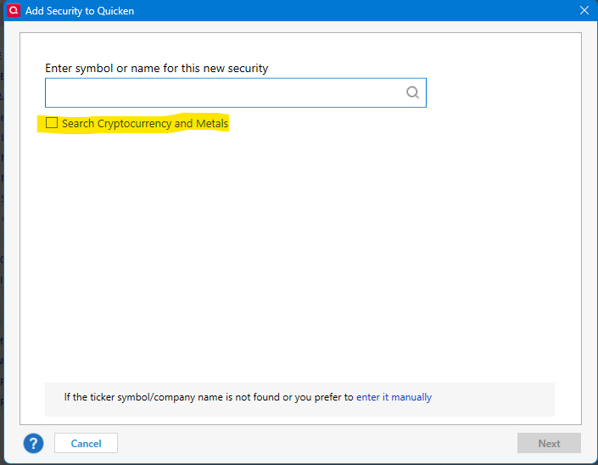Click the search magnifier icon

click(412, 93)
